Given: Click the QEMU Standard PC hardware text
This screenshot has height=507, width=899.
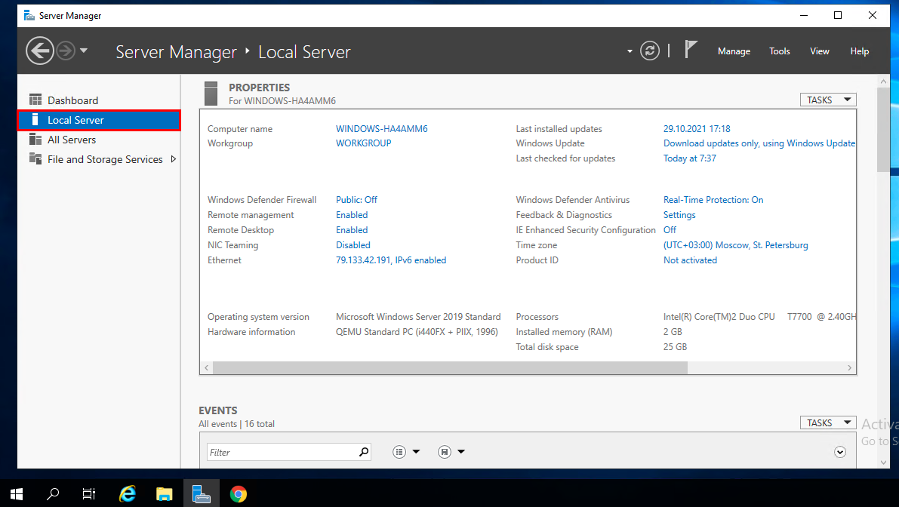Looking at the screenshot, I should click(417, 332).
